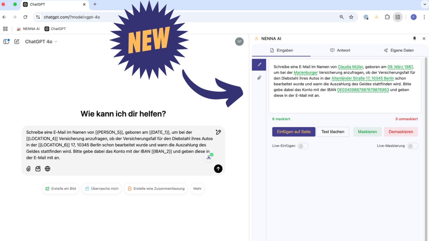The width and height of the screenshot is (429, 241).
Task: Pin the NENNA AI side panel
Action: [414, 38]
